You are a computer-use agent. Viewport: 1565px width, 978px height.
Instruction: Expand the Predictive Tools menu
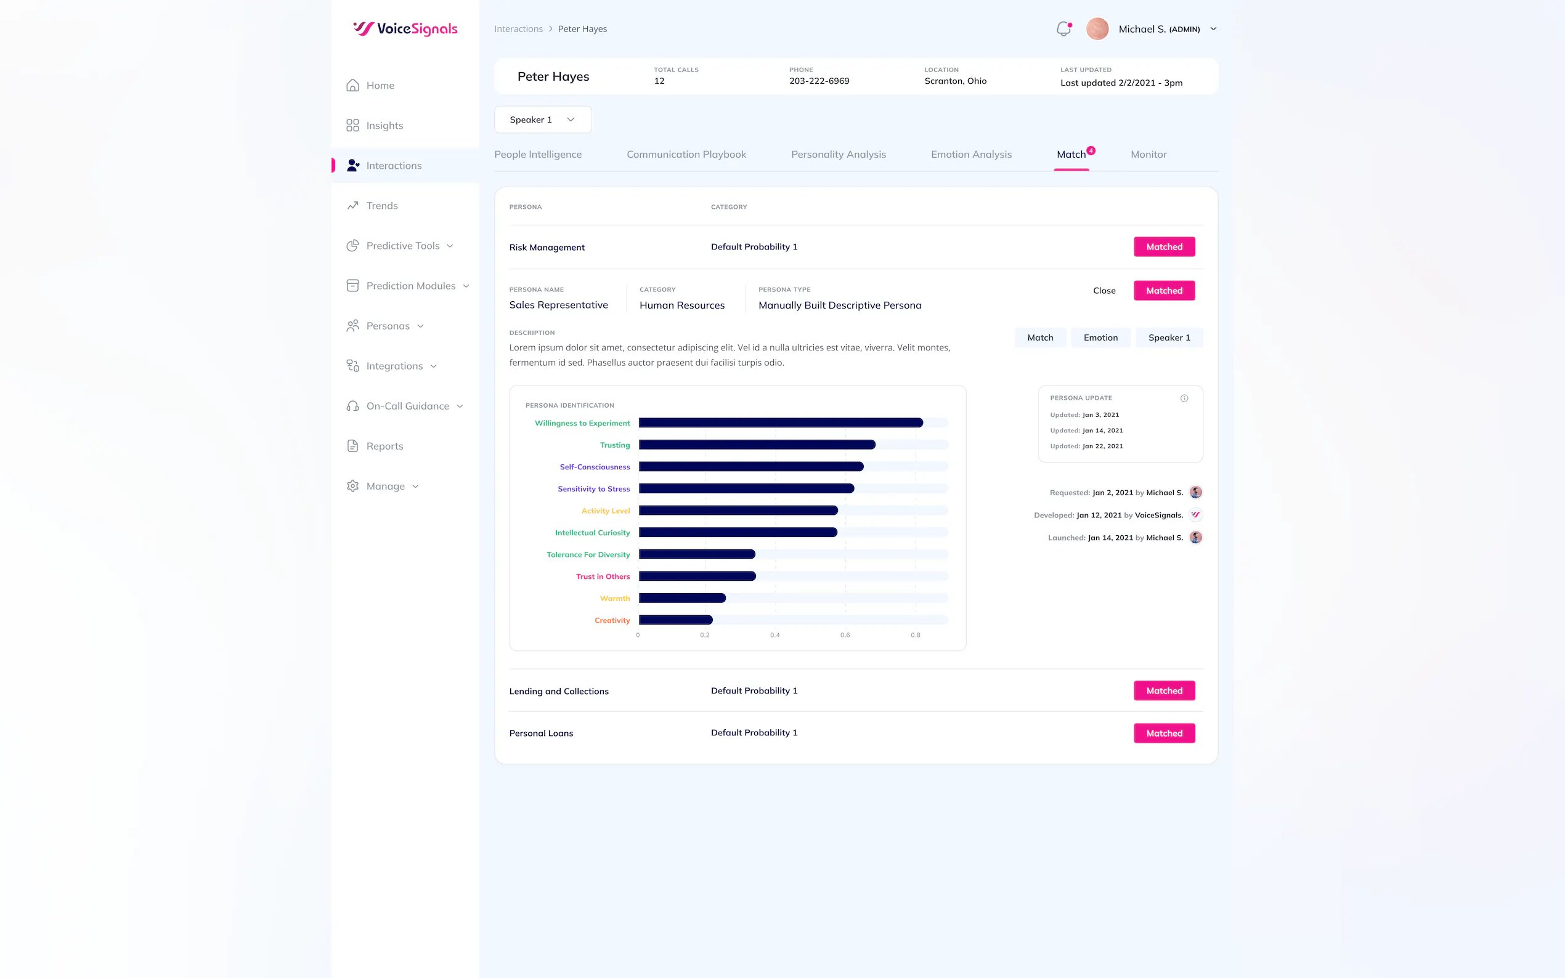coord(400,246)
